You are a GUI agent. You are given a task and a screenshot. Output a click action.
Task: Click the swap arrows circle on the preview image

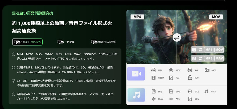click(x=177, y=38)
